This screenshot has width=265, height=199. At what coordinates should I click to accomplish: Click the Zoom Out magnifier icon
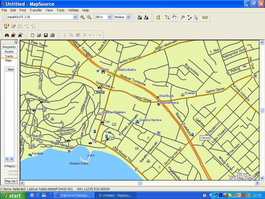[89, 17]
